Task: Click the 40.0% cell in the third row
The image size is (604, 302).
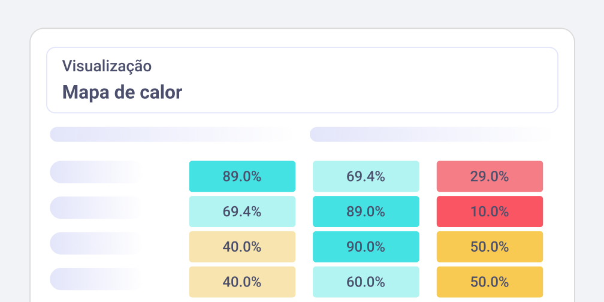Action: point(242,247)
